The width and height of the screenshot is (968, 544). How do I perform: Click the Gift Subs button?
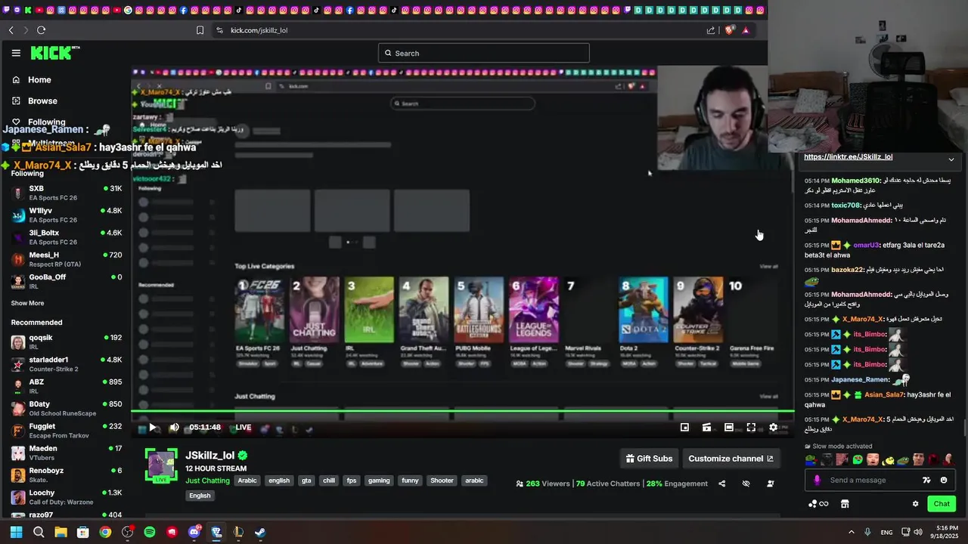pyautogui.click(x=649, y=459)
